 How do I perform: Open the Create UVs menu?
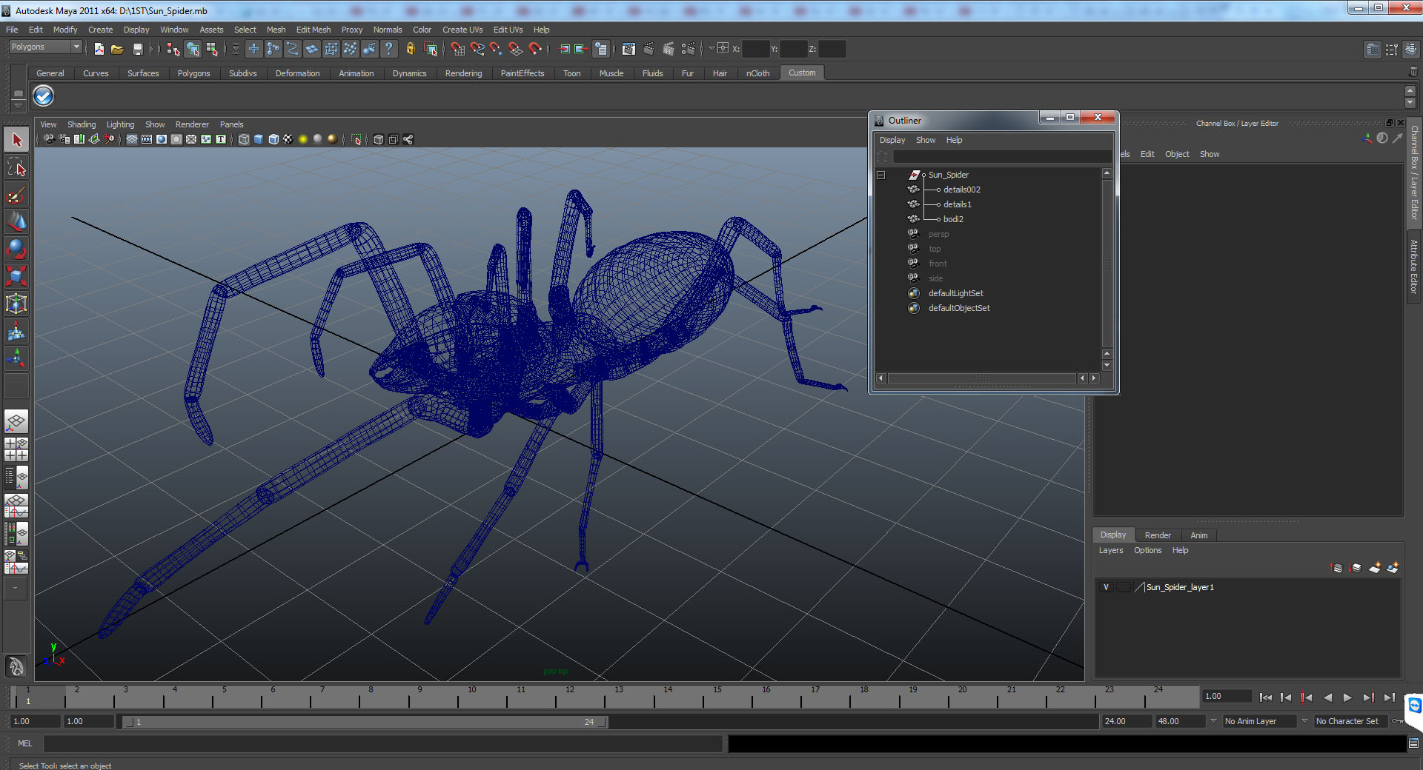click(462, 30)
